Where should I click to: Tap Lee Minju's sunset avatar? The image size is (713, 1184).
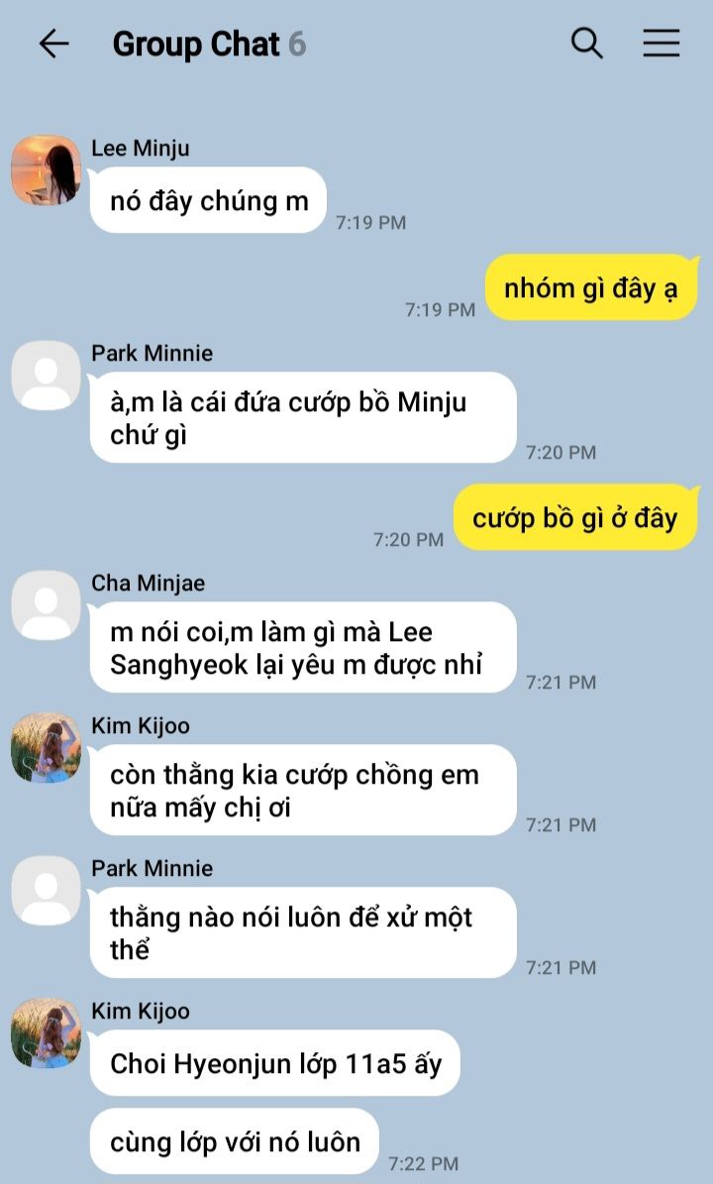(x=46, y=169)
